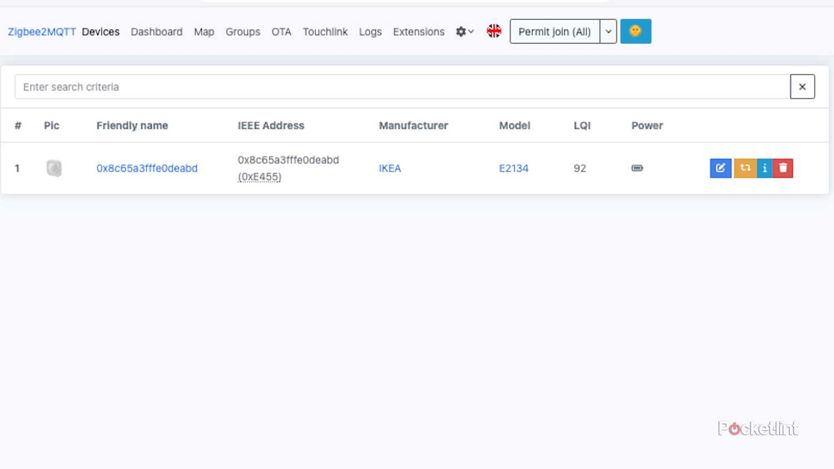Viewport: 834px width, 469px height.
Task: Follow the E2134 model link
Action: click(514, 168)
